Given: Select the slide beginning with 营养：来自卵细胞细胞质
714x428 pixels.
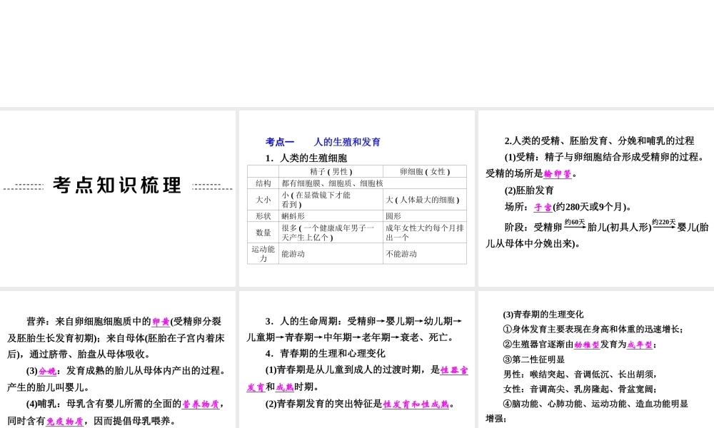Looking at the screenshot, I should [x=118, y=360].
